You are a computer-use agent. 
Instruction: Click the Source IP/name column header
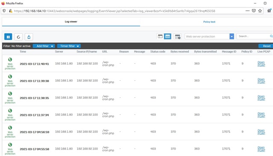87,51
